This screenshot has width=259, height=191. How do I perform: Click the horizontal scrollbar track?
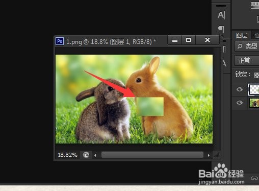click(x=152, y=155)
